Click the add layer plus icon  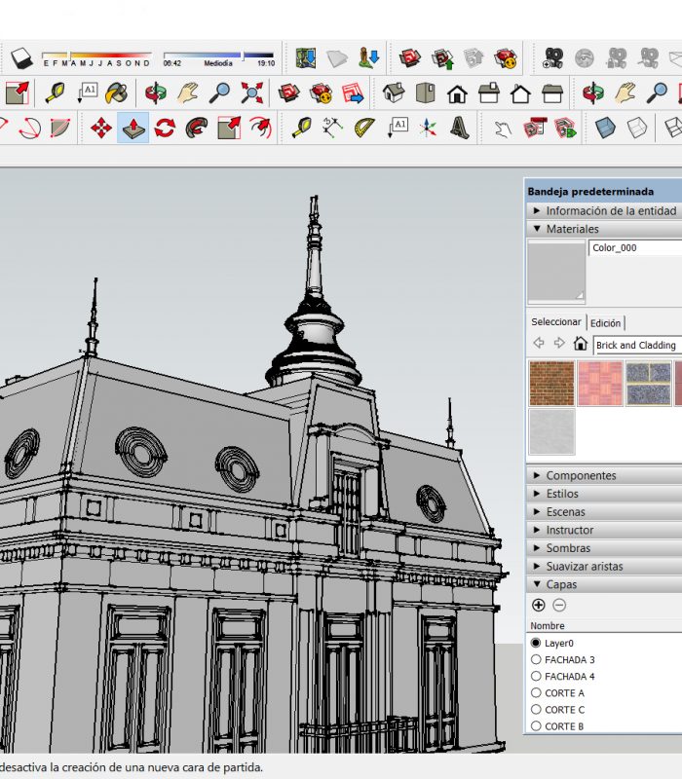539,605
